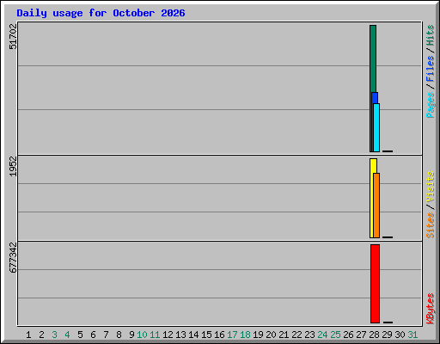Click day 5 on the x-axis

tap(80, 335)
